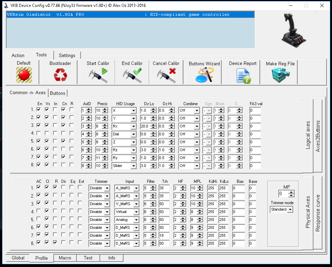Toggle AC checkbox for physical axis 5
The width and height of the screenshot is (332, 267).
click(39, 219)
